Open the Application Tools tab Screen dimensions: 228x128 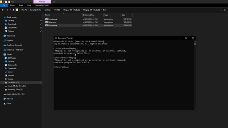[x=42, y=5]
